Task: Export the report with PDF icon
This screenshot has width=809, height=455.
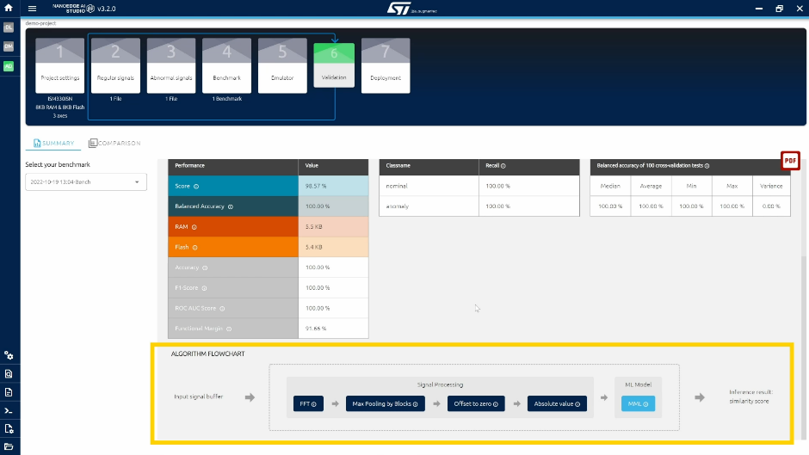Action: [790, 161]
